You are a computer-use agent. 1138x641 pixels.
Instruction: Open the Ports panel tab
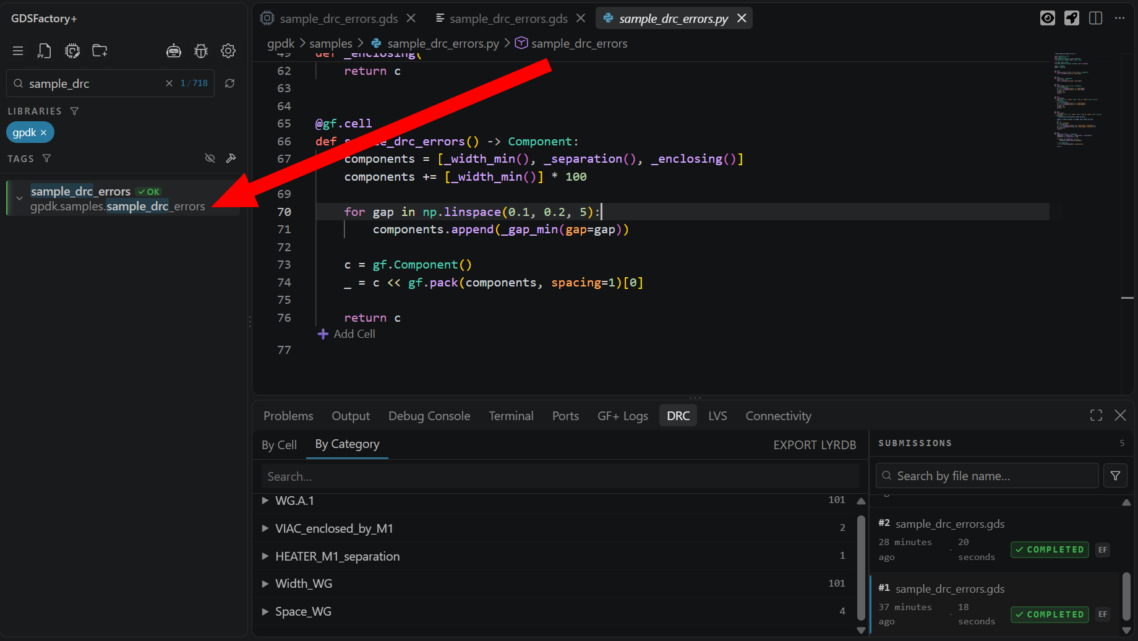point(565,416)
